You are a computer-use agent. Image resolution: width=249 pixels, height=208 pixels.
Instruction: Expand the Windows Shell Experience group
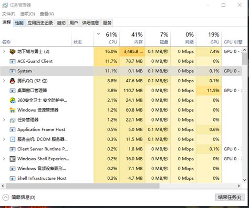point(4,159)
